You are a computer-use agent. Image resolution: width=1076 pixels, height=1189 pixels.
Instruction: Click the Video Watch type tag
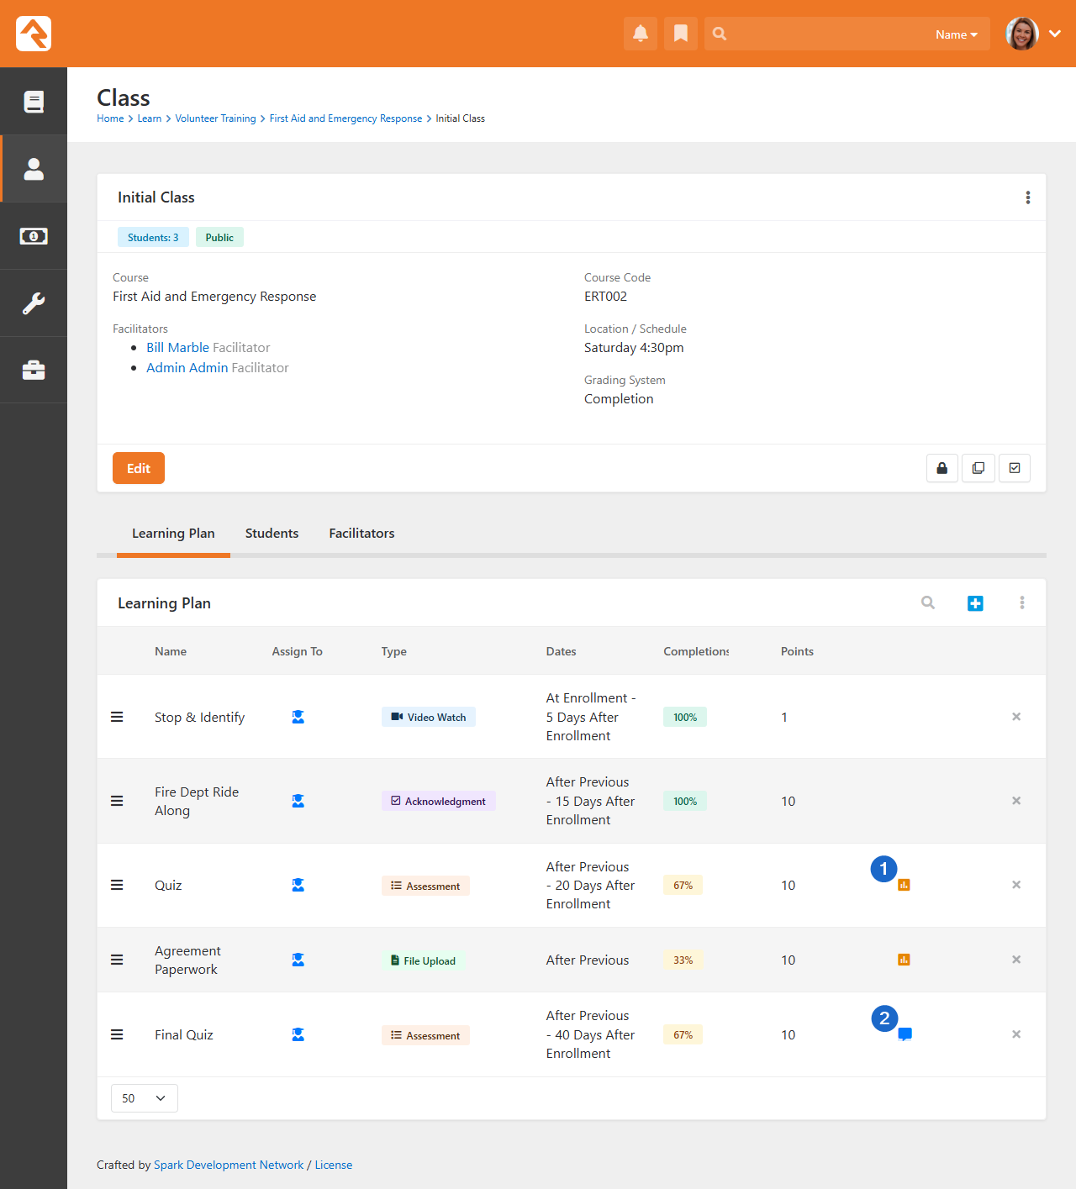coord(429,717)
